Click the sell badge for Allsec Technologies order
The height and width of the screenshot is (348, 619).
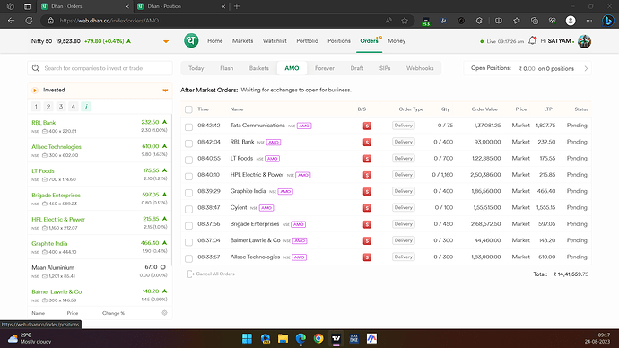coord(367,257)
